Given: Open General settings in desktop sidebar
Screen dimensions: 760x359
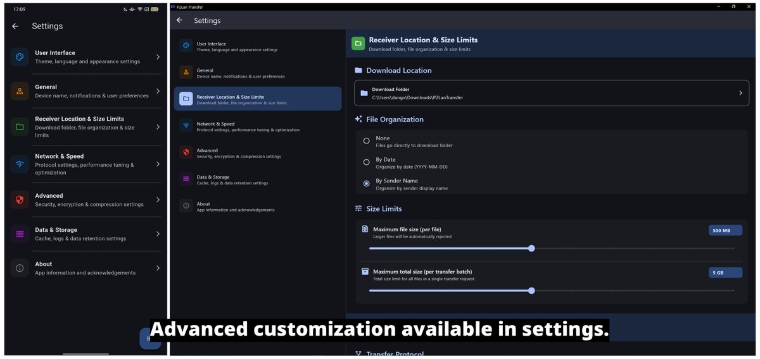Looking at the screenshot, I should [258, 72].
